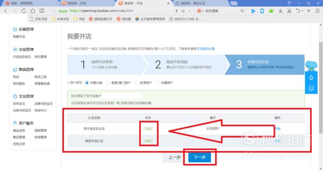Open 发布宝贝 in the sidebar
Image resolution: width=323 pixels, height=171 pixels.
pos(19,103)
